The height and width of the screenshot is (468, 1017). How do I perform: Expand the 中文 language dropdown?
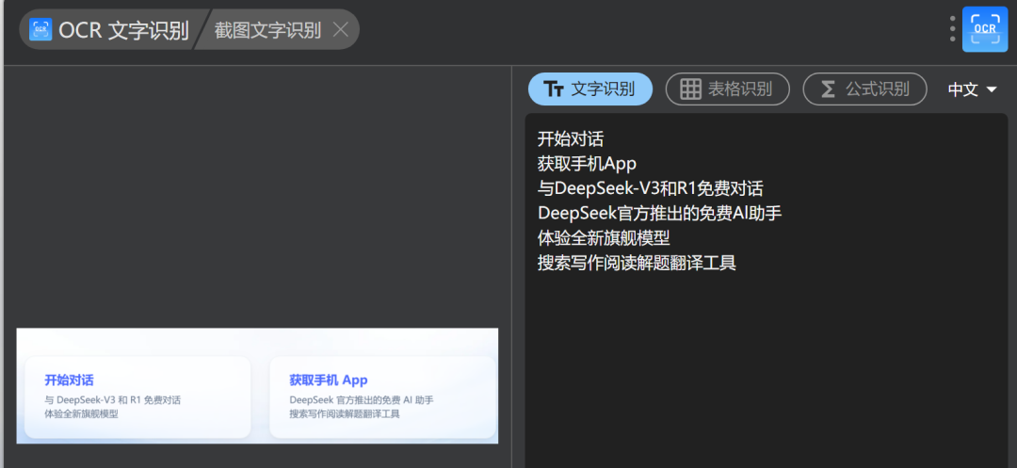coord(972,89)
